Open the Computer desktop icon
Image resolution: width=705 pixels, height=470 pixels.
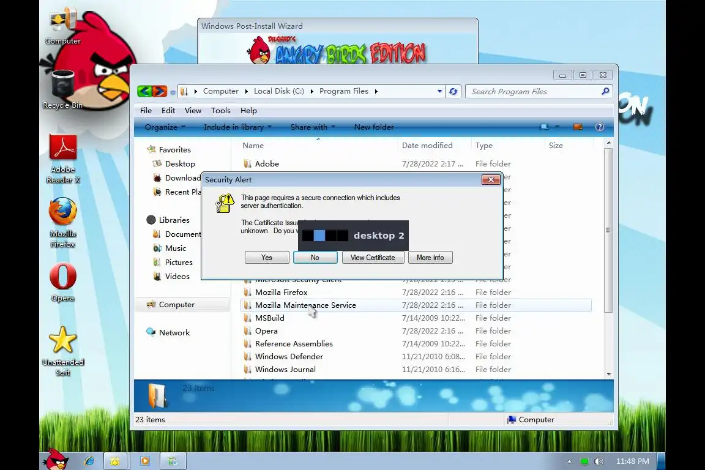(x=62, y=27)
